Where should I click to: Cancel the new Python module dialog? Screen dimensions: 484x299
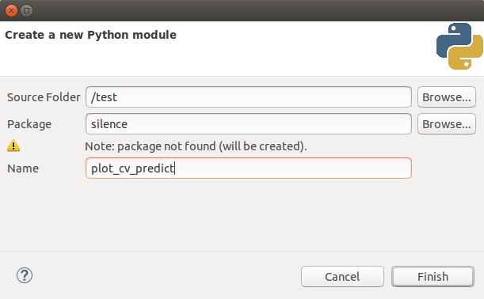tap(342, 277)
